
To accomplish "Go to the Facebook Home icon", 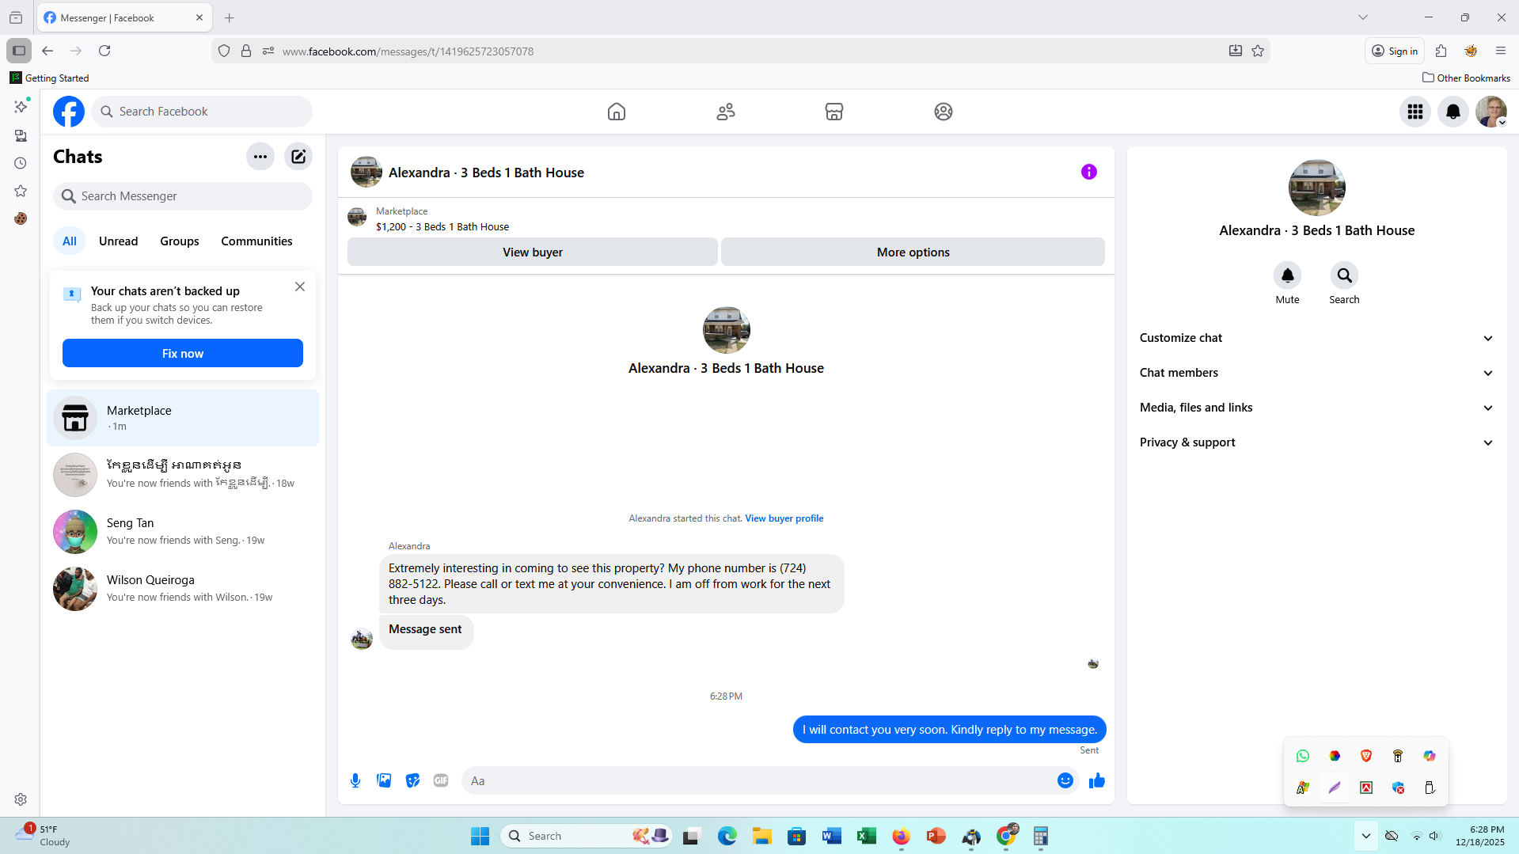I will (x=617, y=112).
